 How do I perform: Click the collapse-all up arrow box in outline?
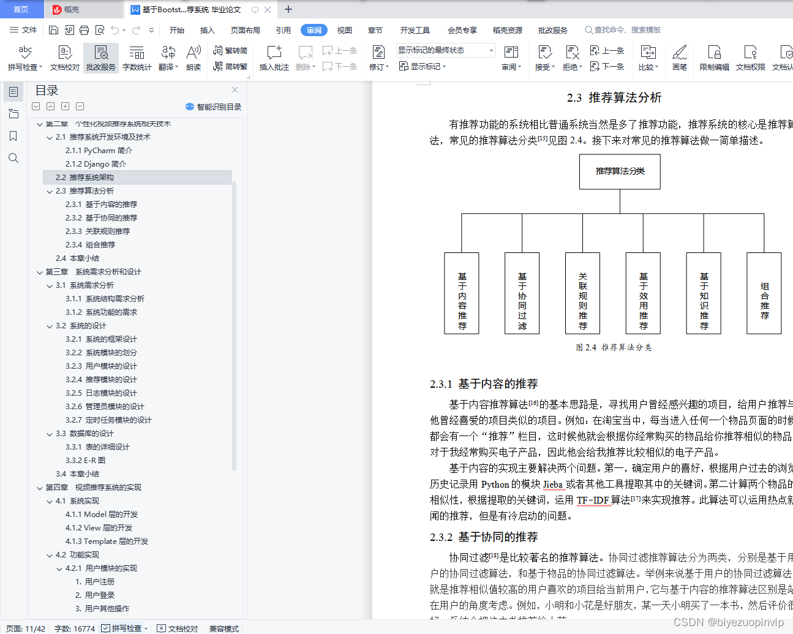[x=51, y=107]
